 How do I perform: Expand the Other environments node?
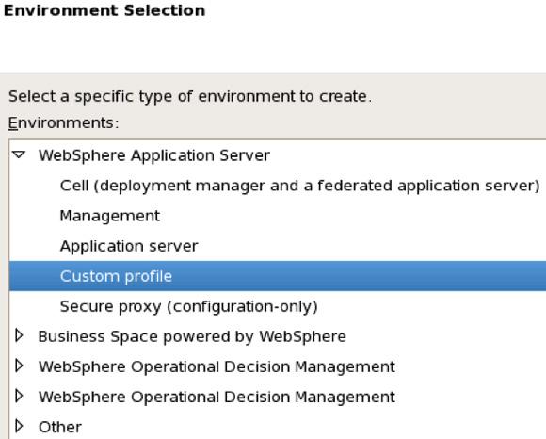pyautogui.click(x=19, y=426)
